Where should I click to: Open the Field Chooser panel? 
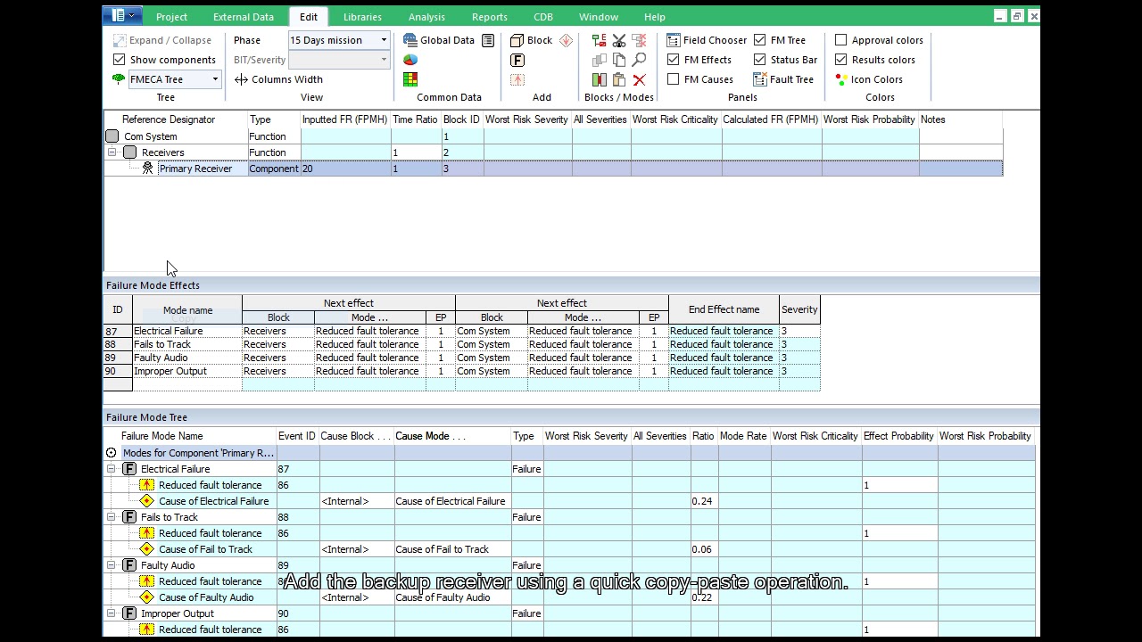pyautogui.click(x=706, y=40)
